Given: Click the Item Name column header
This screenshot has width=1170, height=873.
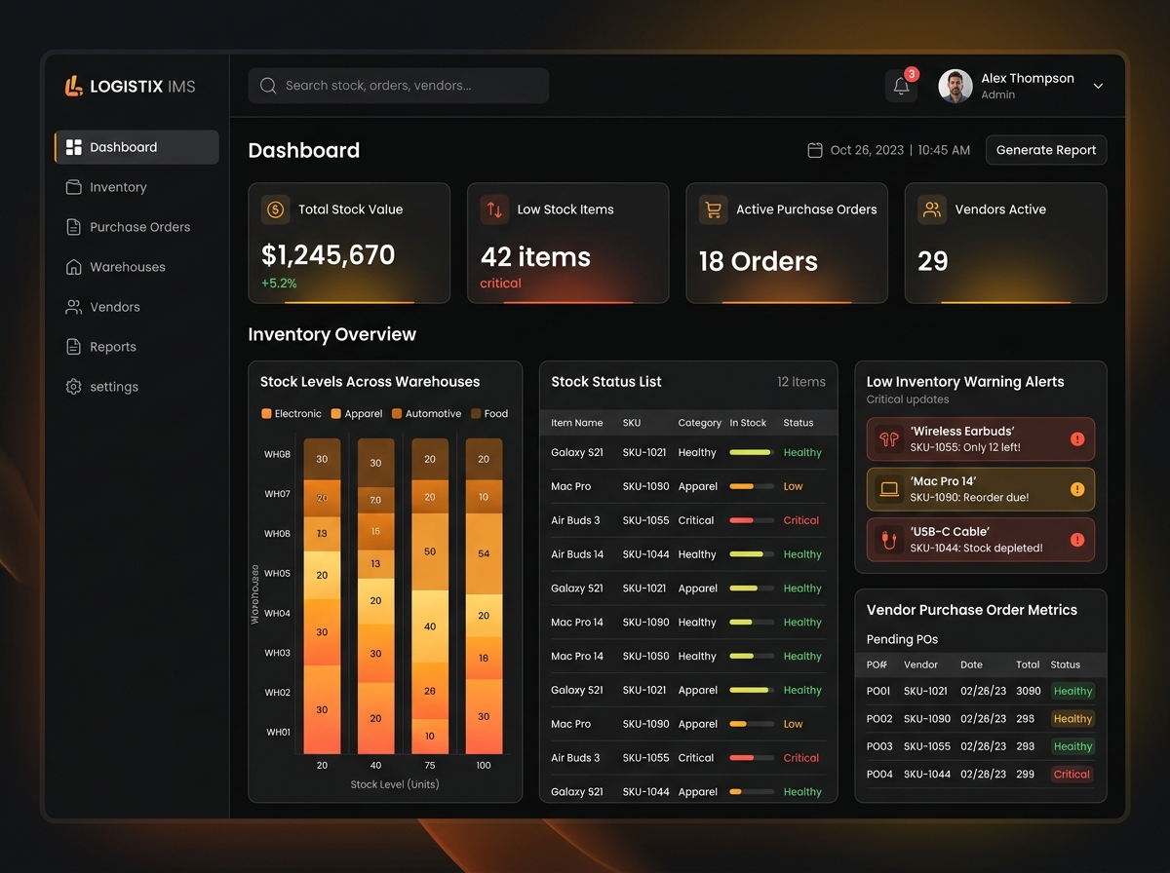Looking at the screenshot, I should coord(577,423).
